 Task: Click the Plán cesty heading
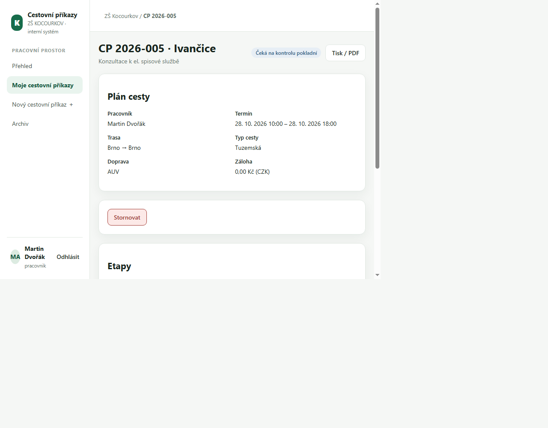128,97
